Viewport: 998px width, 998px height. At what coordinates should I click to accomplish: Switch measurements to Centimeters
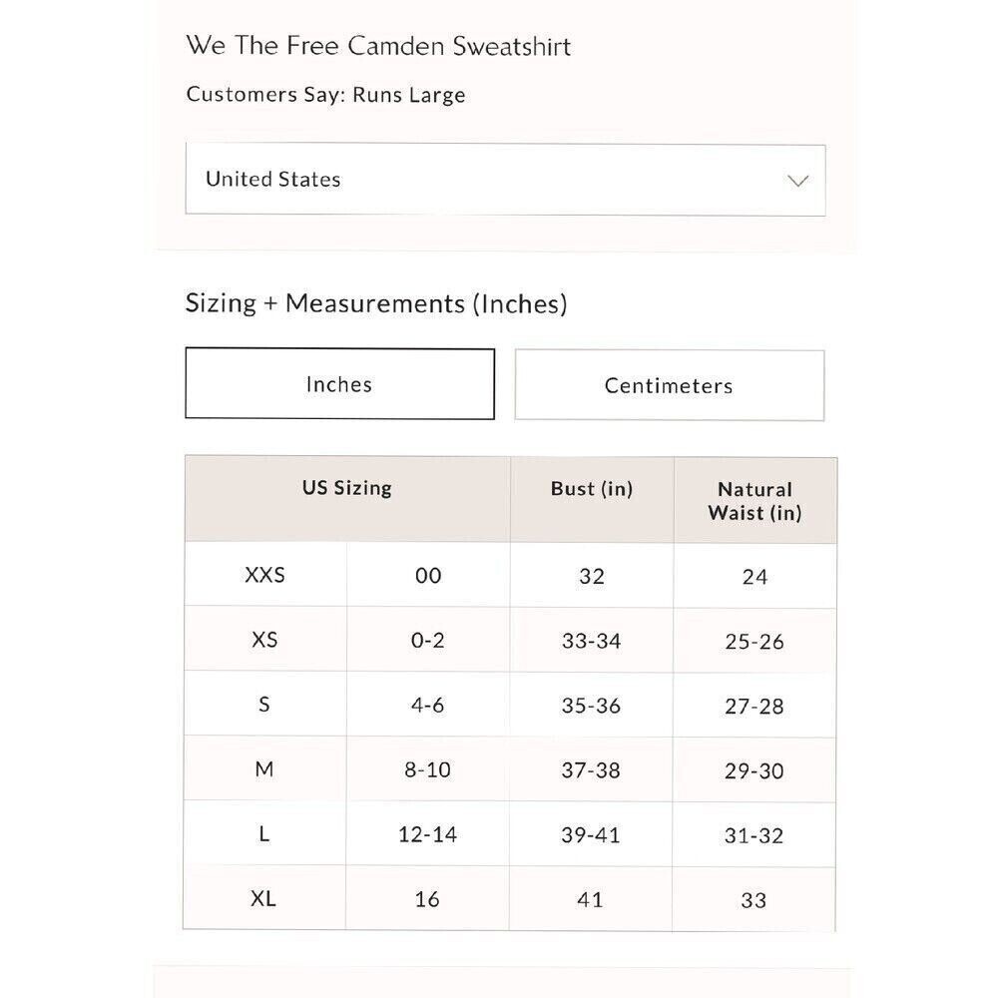(669, 385)
